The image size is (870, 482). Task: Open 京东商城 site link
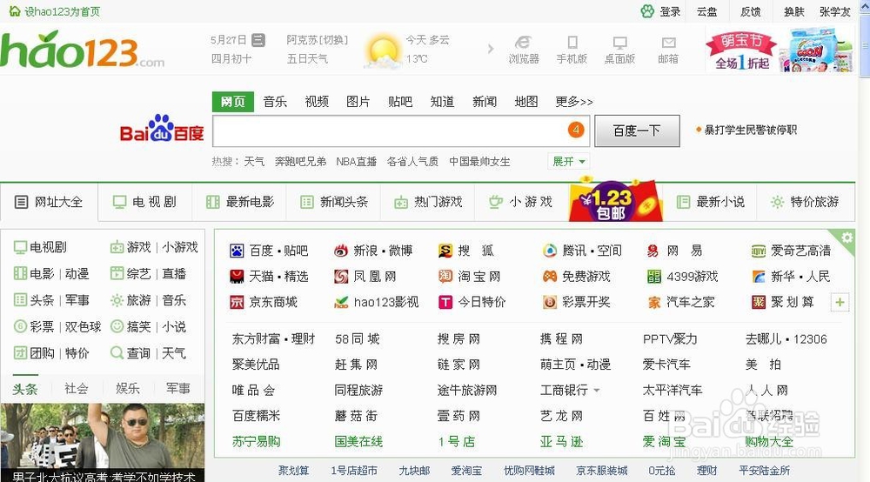pos(263,302)
